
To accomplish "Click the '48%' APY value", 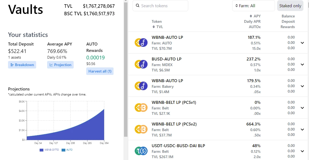I will (256, 146).
